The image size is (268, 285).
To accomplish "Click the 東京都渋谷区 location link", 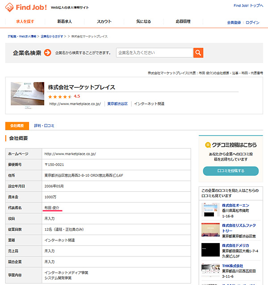I will point(117,104).
